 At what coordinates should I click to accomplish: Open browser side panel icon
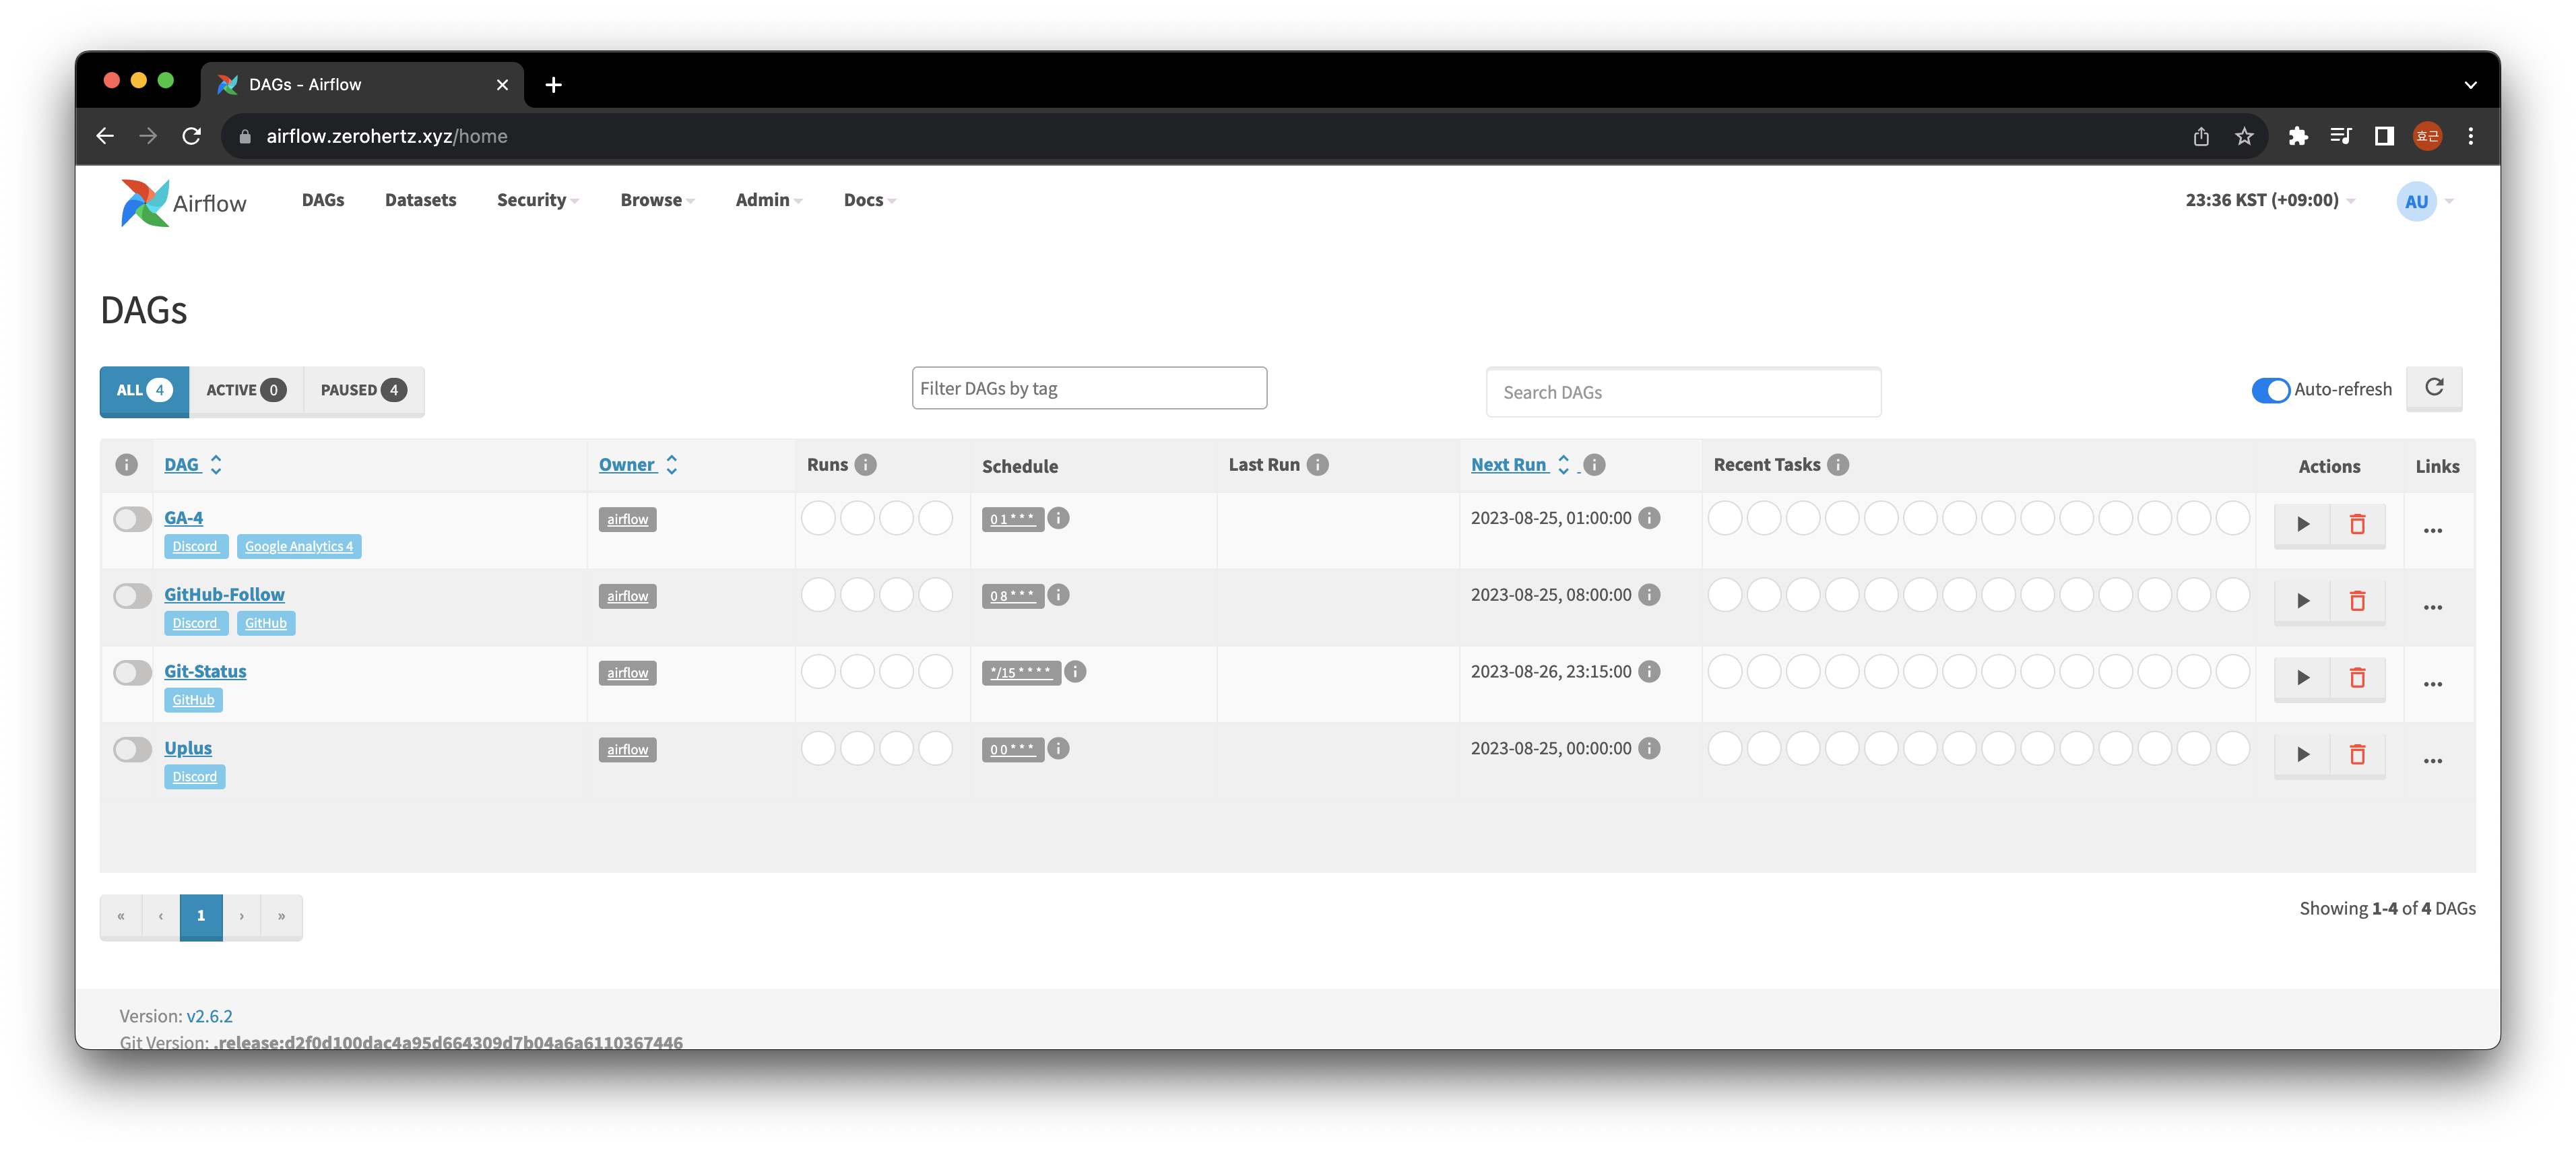[2384, 136]
